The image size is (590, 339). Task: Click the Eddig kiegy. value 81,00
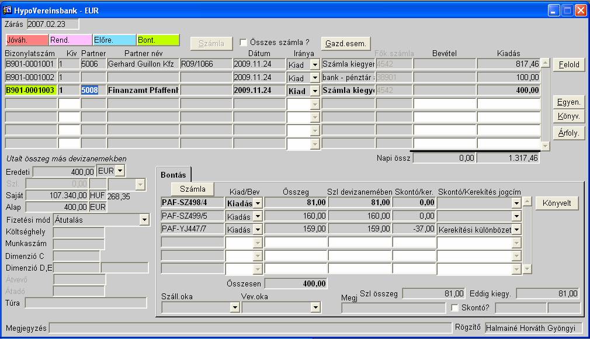coord(547,293)
